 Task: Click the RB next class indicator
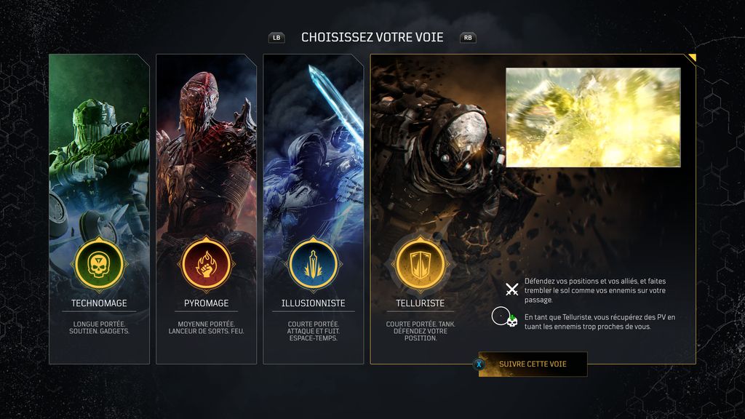tap(468, 38)
